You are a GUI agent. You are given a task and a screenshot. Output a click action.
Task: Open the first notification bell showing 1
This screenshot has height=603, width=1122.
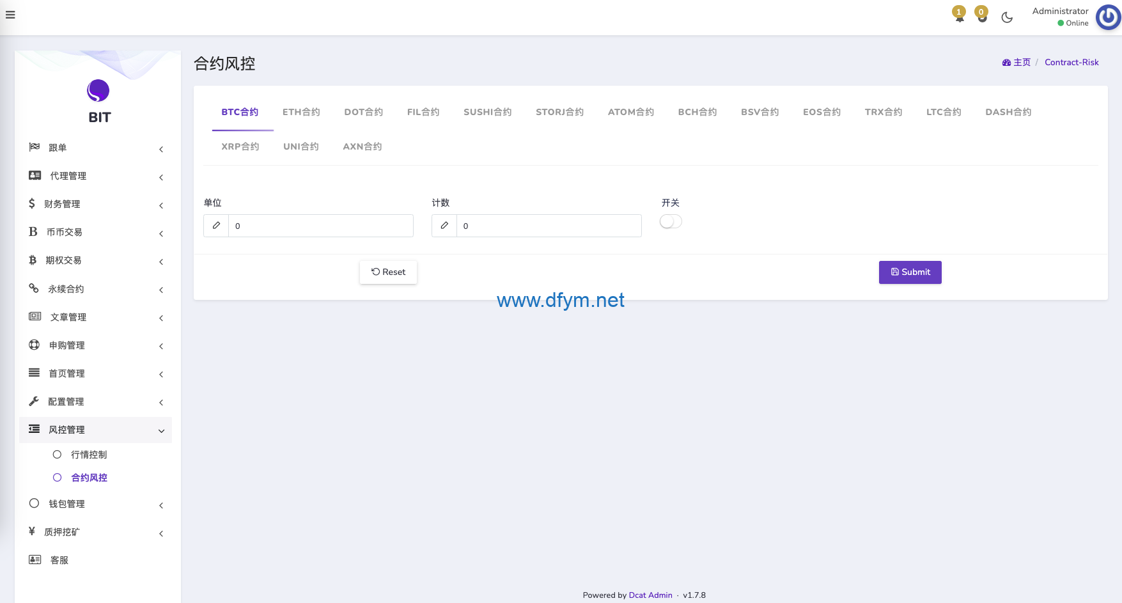pyautogui.click(x=959, y=15)
